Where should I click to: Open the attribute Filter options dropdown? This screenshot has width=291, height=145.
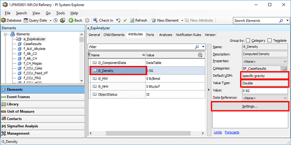tap(203, 47)
